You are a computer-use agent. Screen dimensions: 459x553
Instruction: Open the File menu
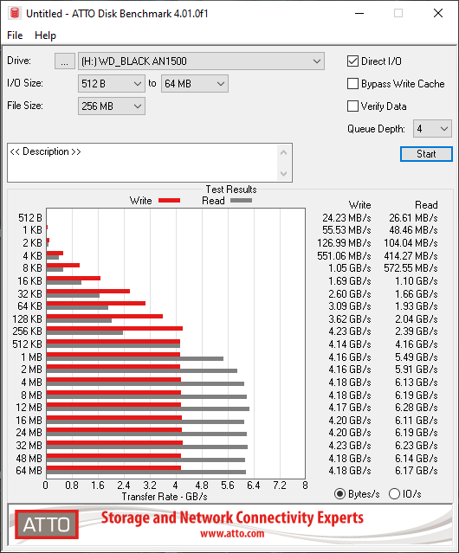point(15,35)
